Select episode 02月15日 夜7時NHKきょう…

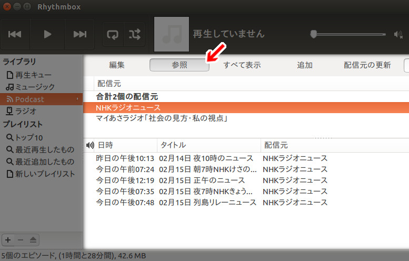point(206,192)
